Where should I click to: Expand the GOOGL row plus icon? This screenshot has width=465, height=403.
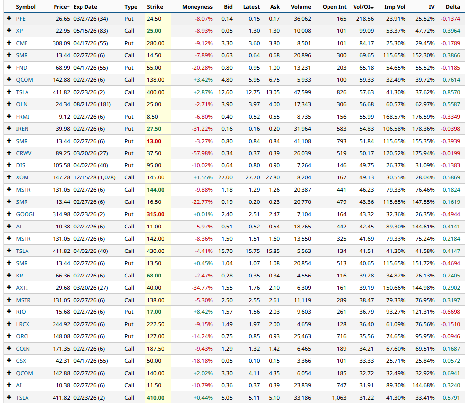click(9, 214)
